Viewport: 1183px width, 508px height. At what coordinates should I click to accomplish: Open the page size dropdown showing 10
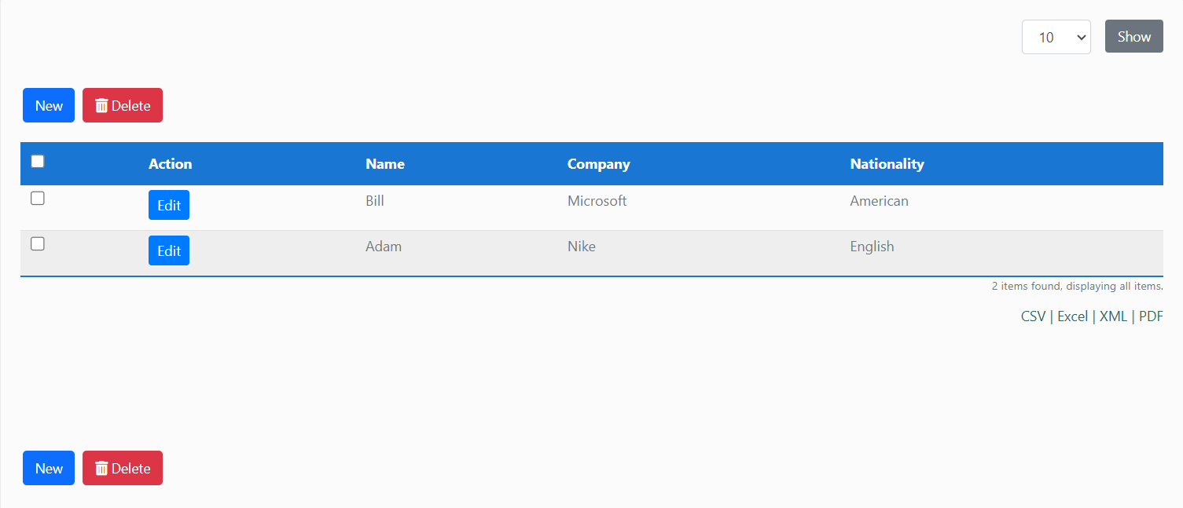tap(1056, 37)
